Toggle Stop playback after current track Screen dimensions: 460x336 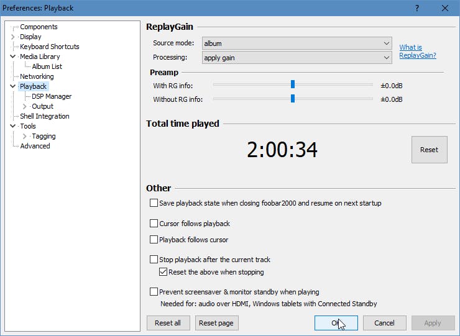(x=154, y=260)
